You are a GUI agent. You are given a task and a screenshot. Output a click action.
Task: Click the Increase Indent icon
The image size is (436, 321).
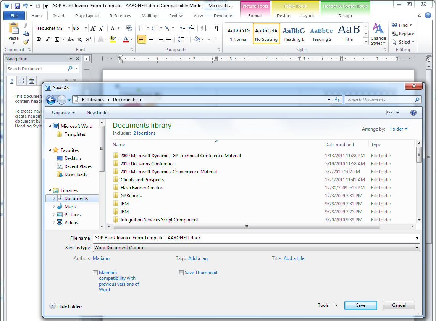pos(192,28)
